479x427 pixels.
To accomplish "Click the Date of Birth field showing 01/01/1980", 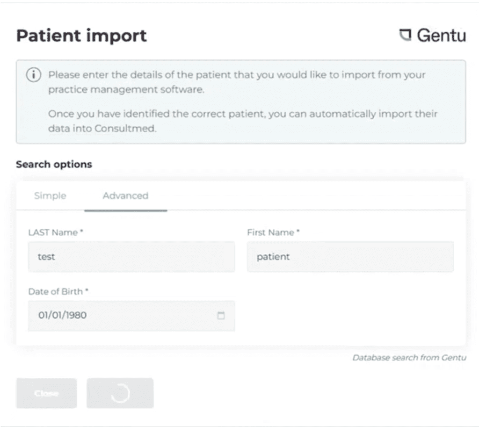I will pos(131,316).
